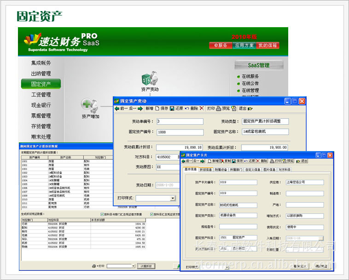Open 打印样式 dropdown in 固定资产变动 window
Image resolution: width=349 pixels, height=280 pixels.
point(173,198)
